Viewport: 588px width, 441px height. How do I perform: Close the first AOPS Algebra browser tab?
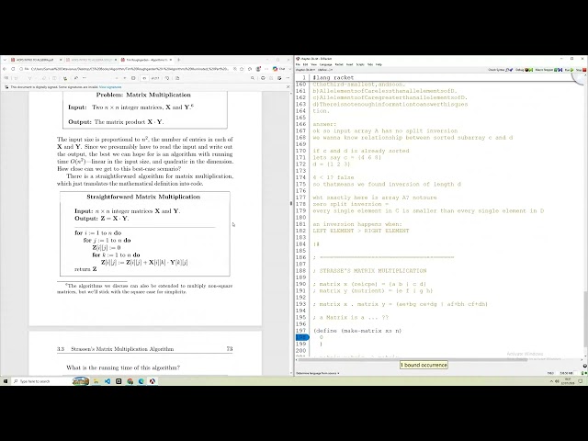click(61, 60)
